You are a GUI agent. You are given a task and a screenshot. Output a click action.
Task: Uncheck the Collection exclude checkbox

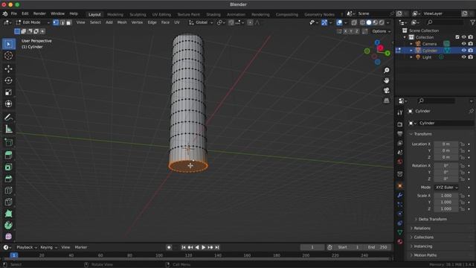click(x=457, y=37)
